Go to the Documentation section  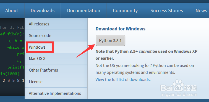pos(83,11)
